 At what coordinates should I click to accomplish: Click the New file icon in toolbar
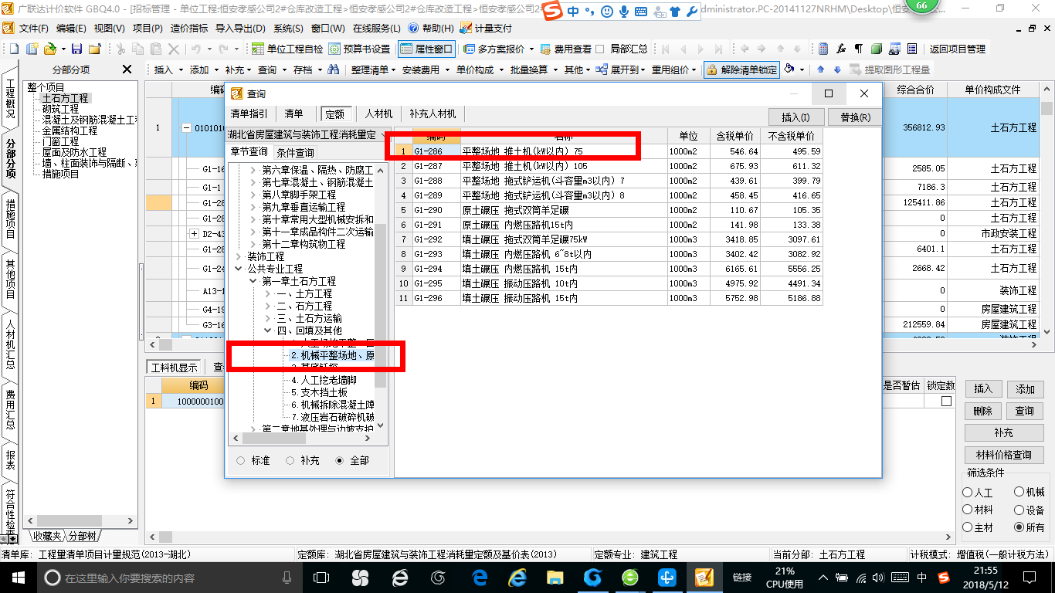coord(13,49)
